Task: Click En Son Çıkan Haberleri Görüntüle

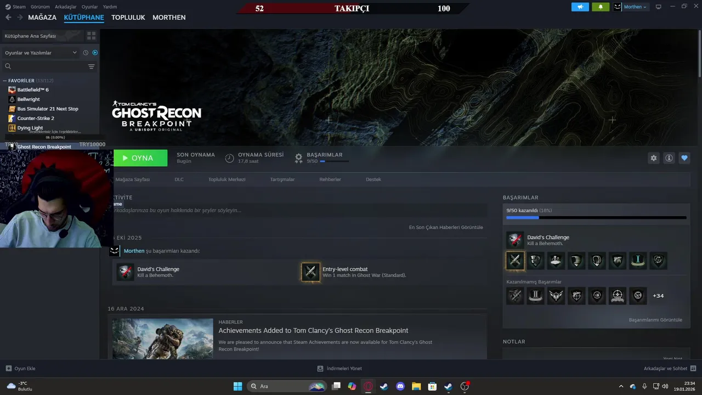Action: (x=446, y=227)
